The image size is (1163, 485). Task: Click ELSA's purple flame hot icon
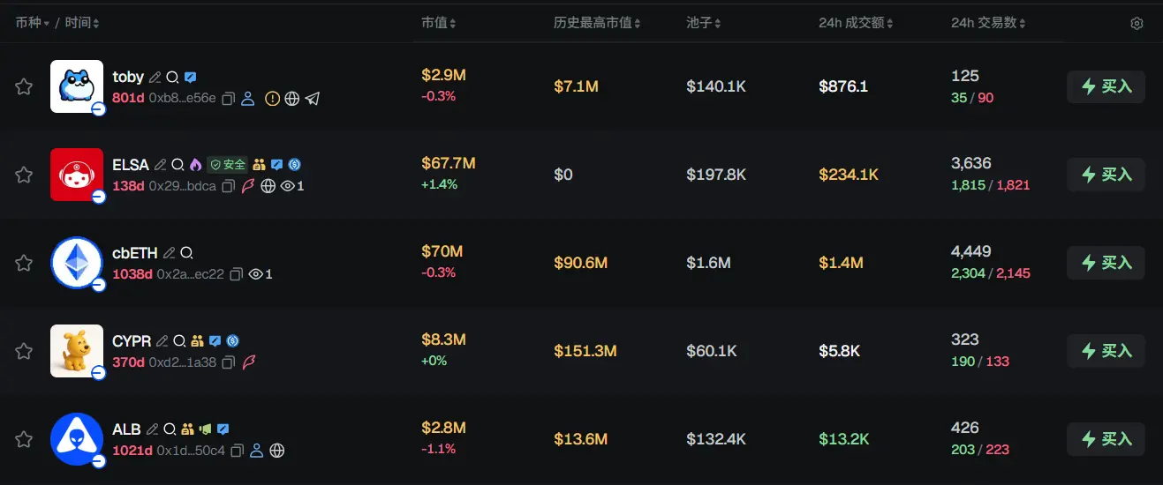(x=195, y=165)
